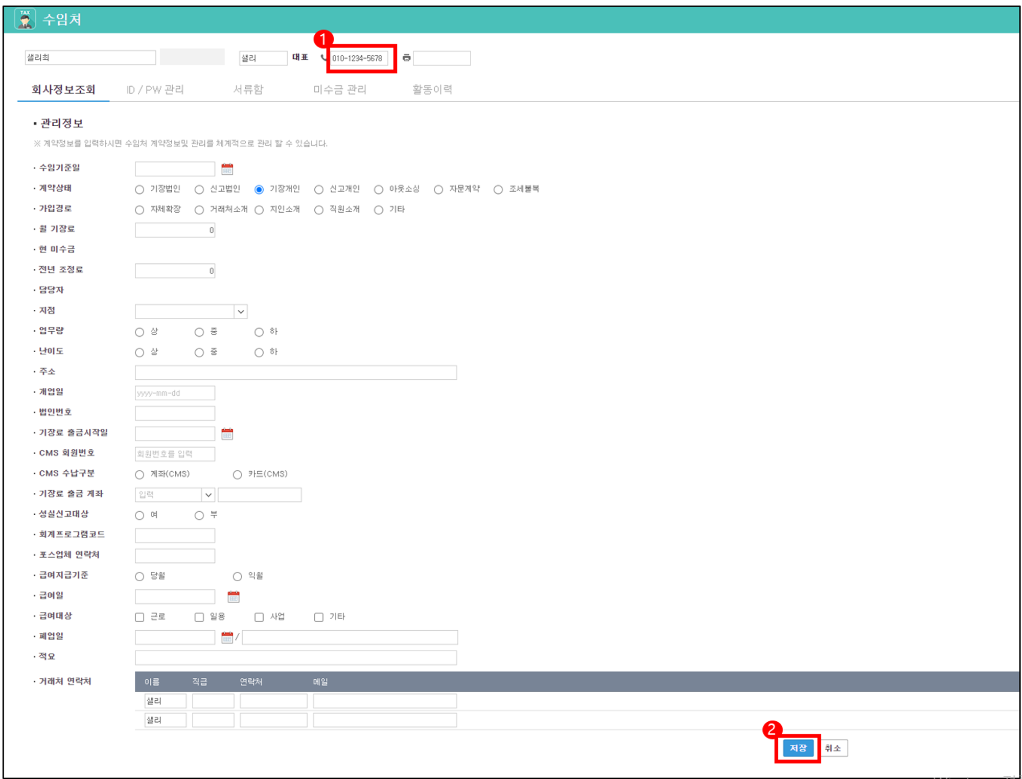Viewport: 1022px width, 779px height.
Task: Open calendar picker for 수임기준일
Action: click(227, 169)
